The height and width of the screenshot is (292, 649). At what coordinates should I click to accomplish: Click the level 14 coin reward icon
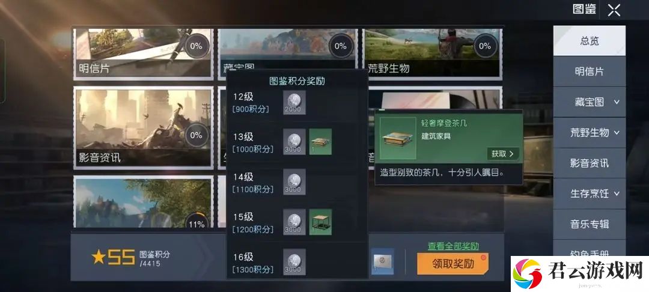(294, 182)
